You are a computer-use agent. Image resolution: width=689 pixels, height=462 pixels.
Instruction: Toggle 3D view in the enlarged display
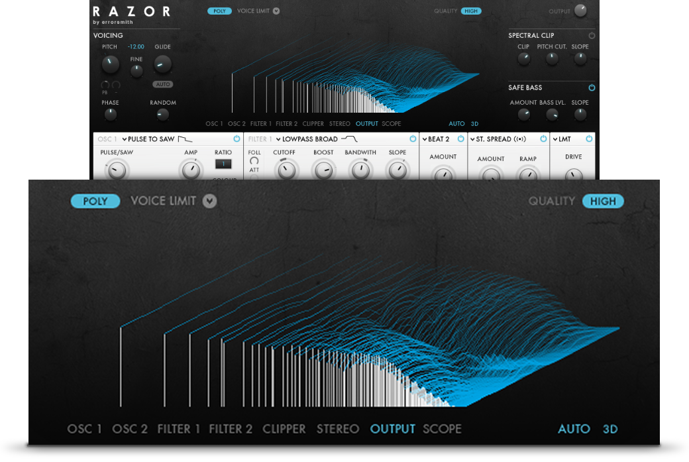[x=610, y=429]
